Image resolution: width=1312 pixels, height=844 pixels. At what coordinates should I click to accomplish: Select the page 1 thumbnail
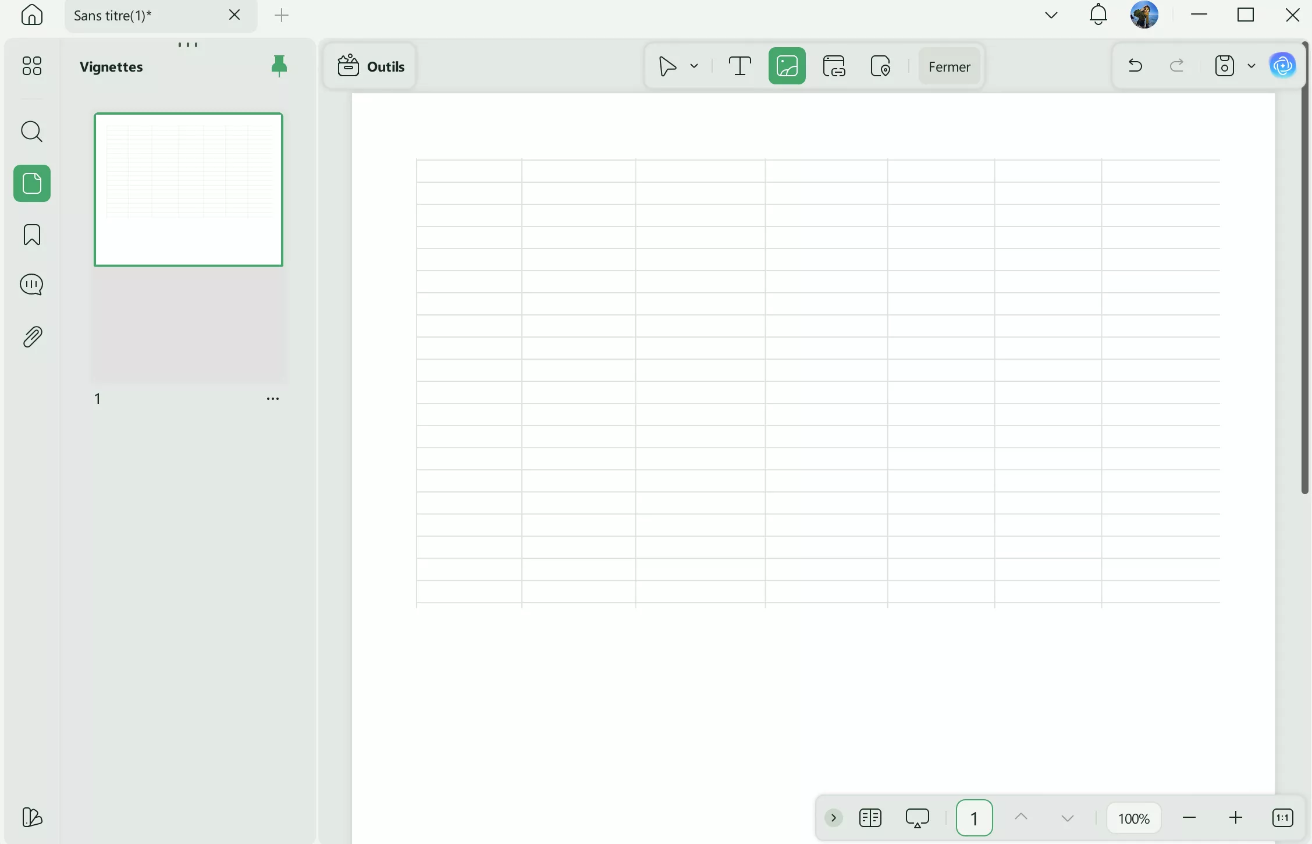189,190
